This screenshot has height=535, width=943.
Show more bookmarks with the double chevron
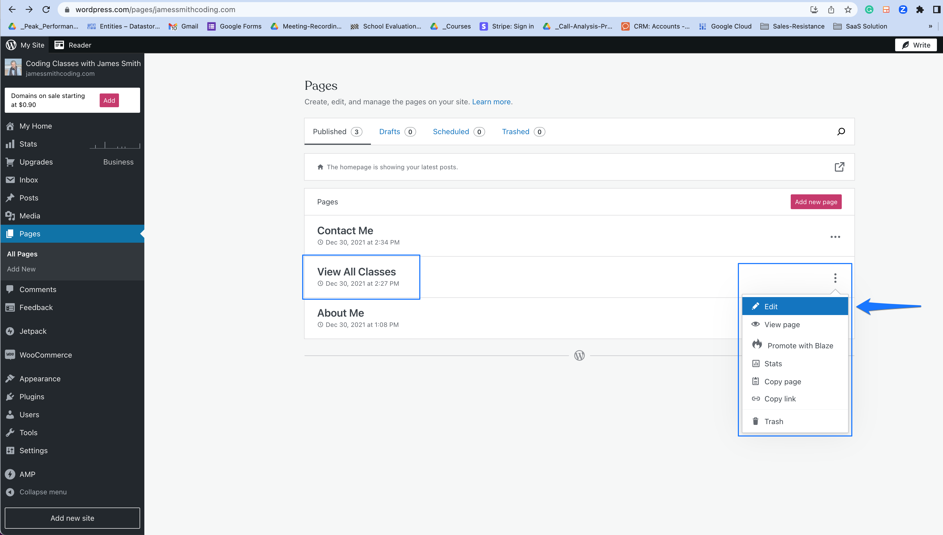931,26
